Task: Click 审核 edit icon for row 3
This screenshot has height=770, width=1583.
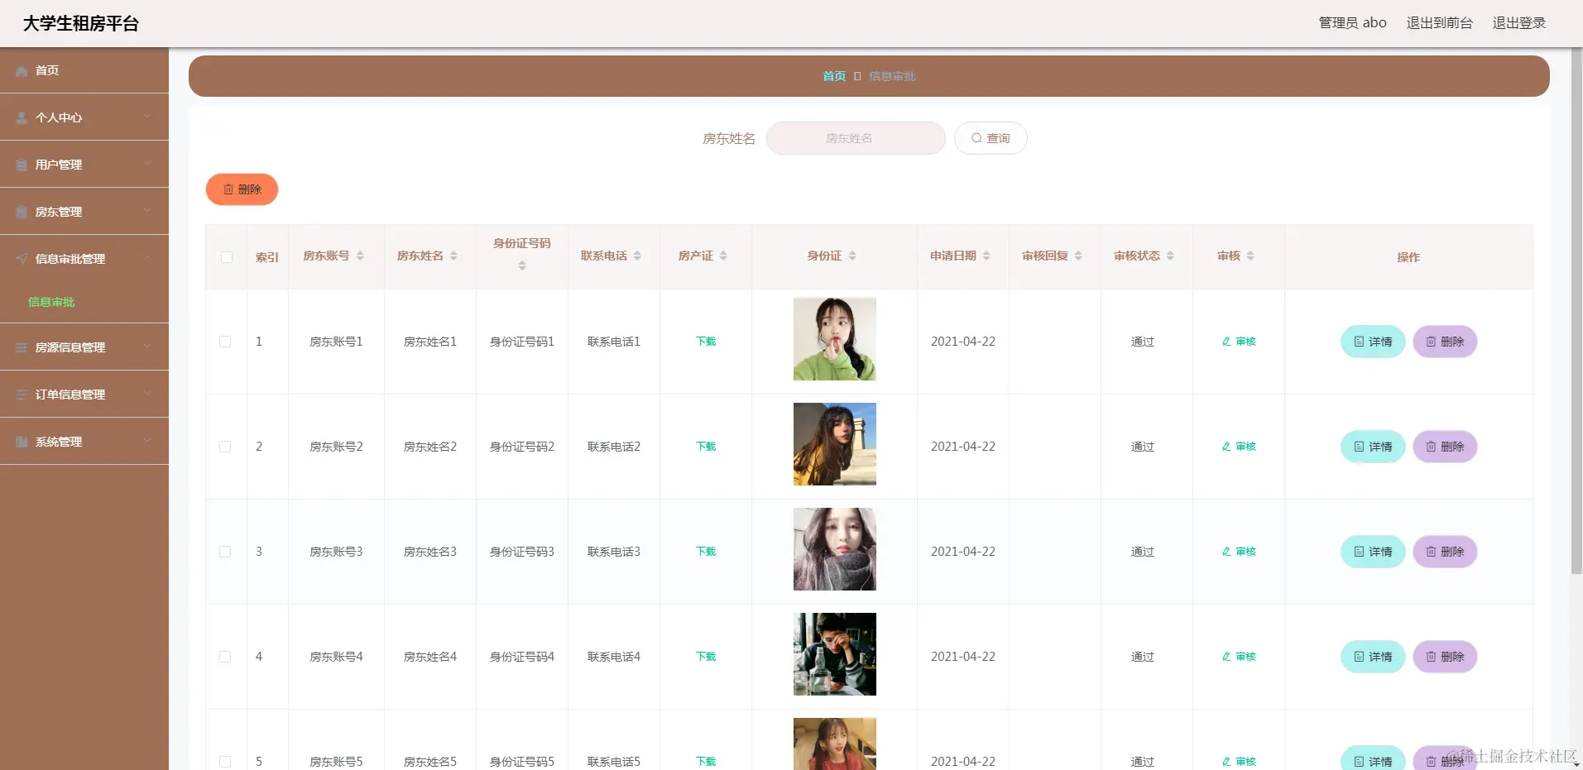Action: pos(1226,552)
